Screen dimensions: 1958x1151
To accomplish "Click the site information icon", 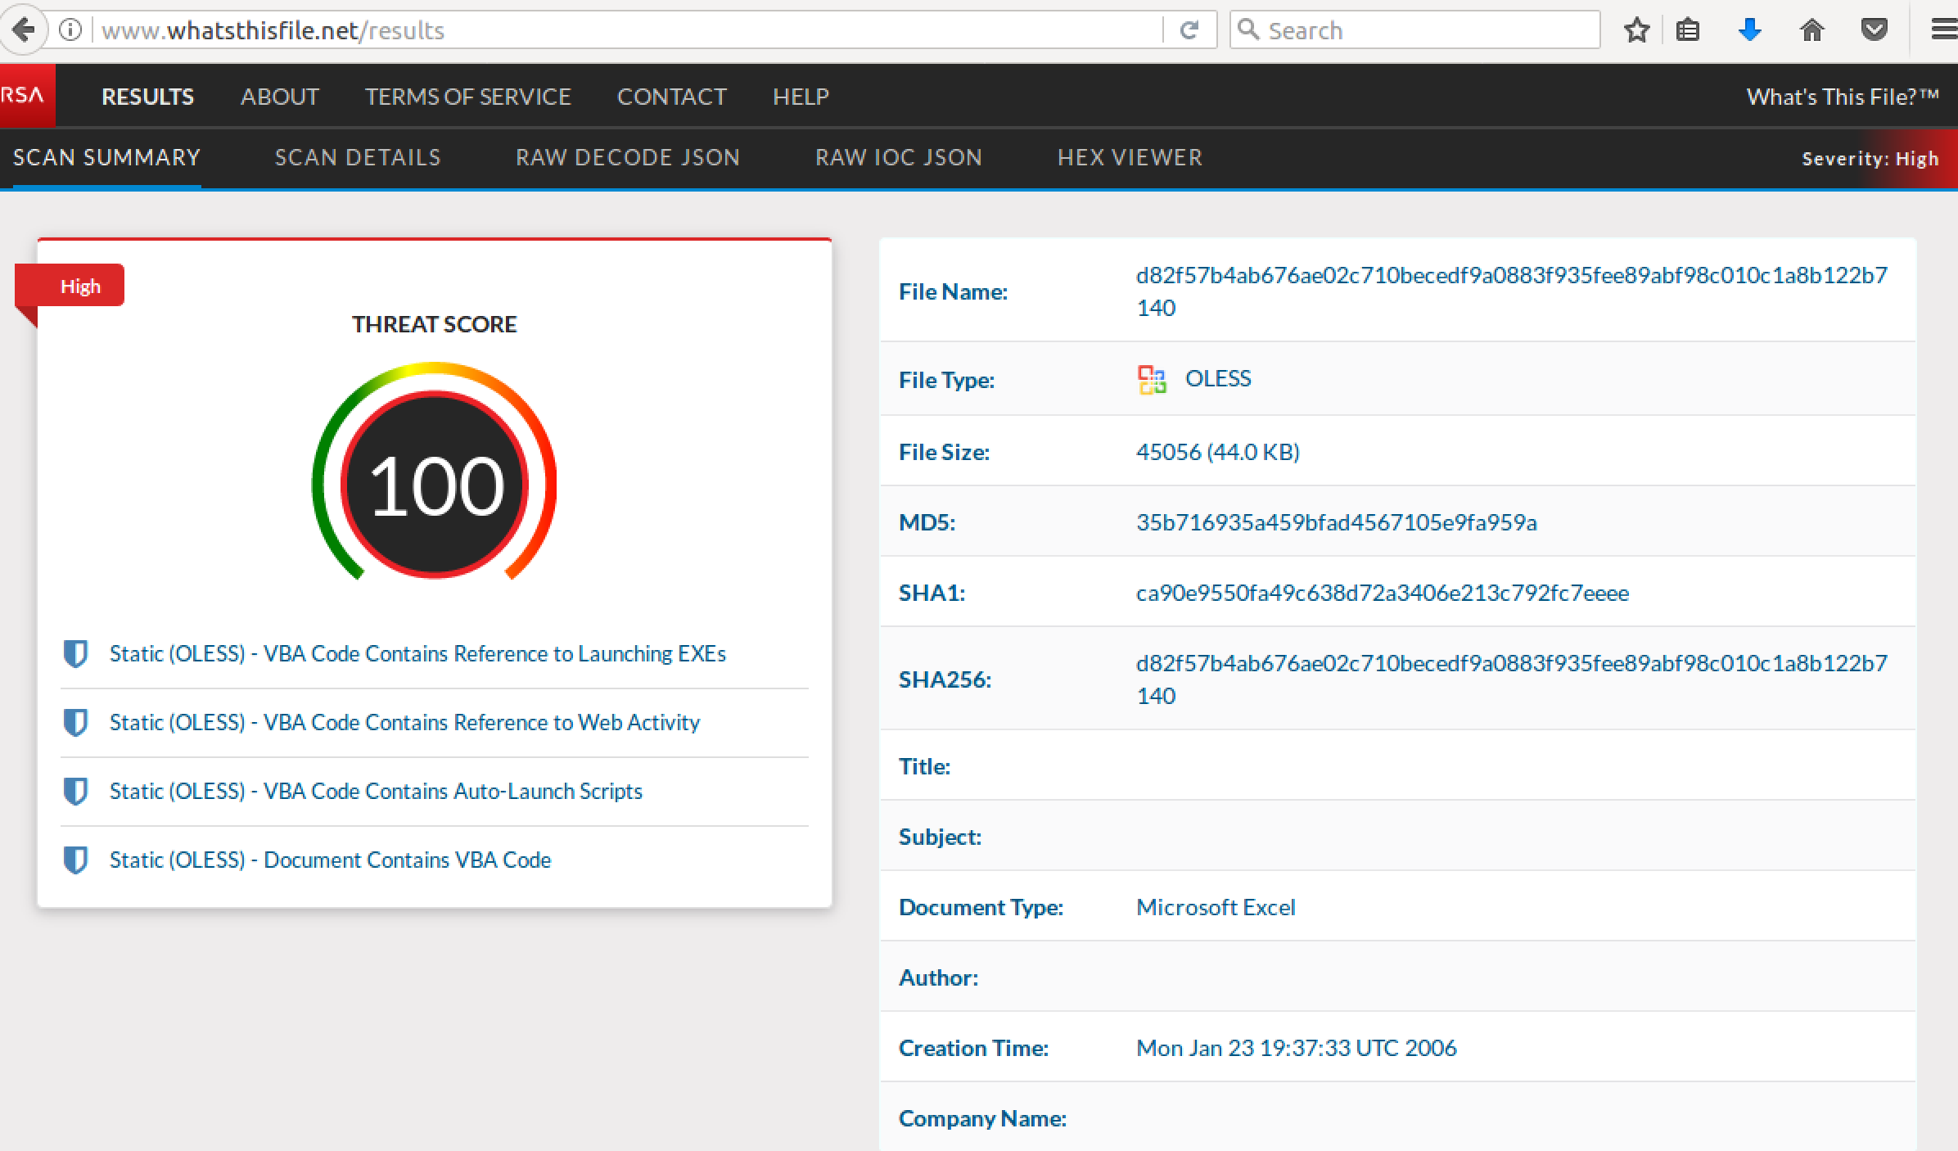I will pyautogui.click(x=71, y=30).
